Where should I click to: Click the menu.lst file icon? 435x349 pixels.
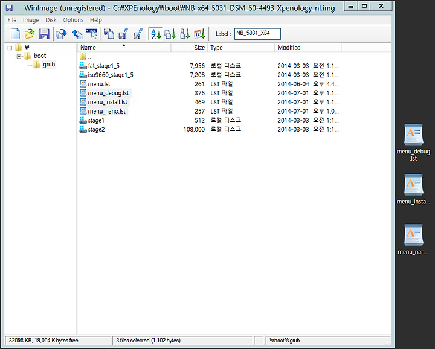tap(83, 84)
